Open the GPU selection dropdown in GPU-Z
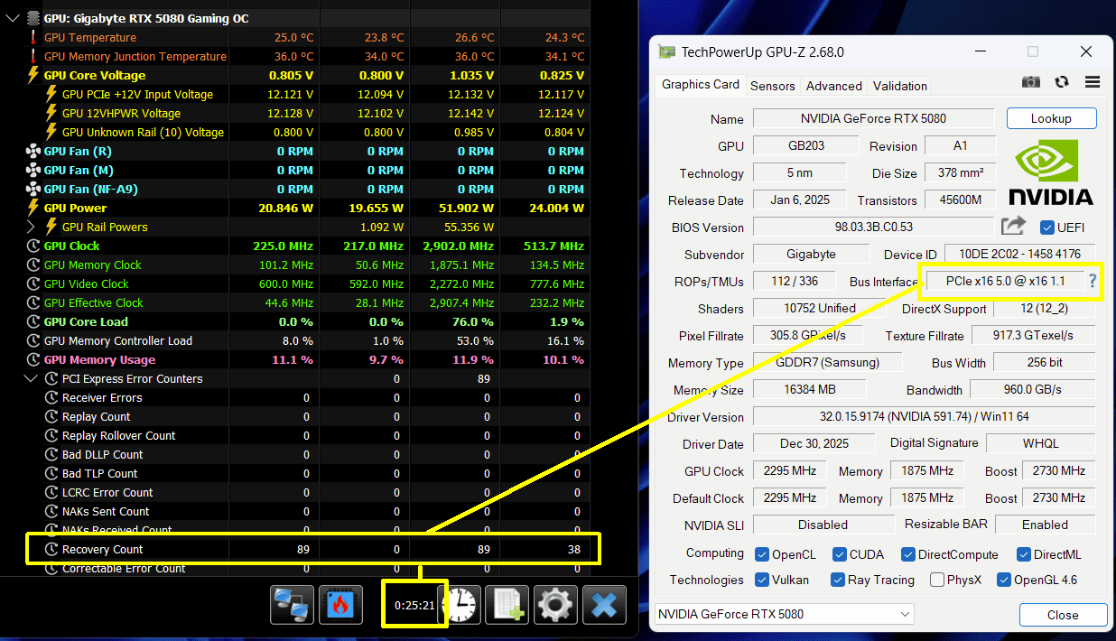This screenshot has height=641, width=1116. [784, 614]
